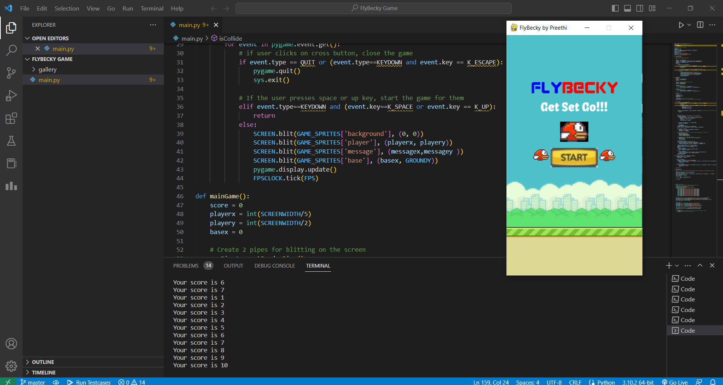Open the Search view in activity bar
This screenshot has width=723, height=385.
[11, 50]
